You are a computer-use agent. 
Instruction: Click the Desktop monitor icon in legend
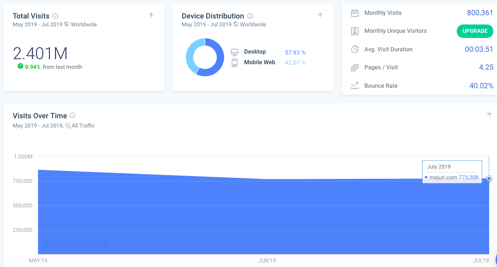pyautogui.click(x=234, y=52)
